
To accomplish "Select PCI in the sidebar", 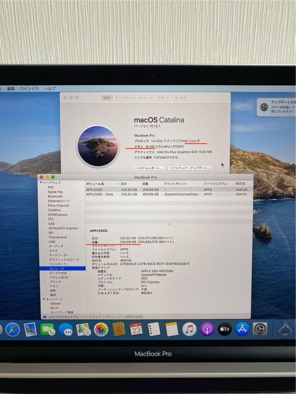I will pos(51,219).
